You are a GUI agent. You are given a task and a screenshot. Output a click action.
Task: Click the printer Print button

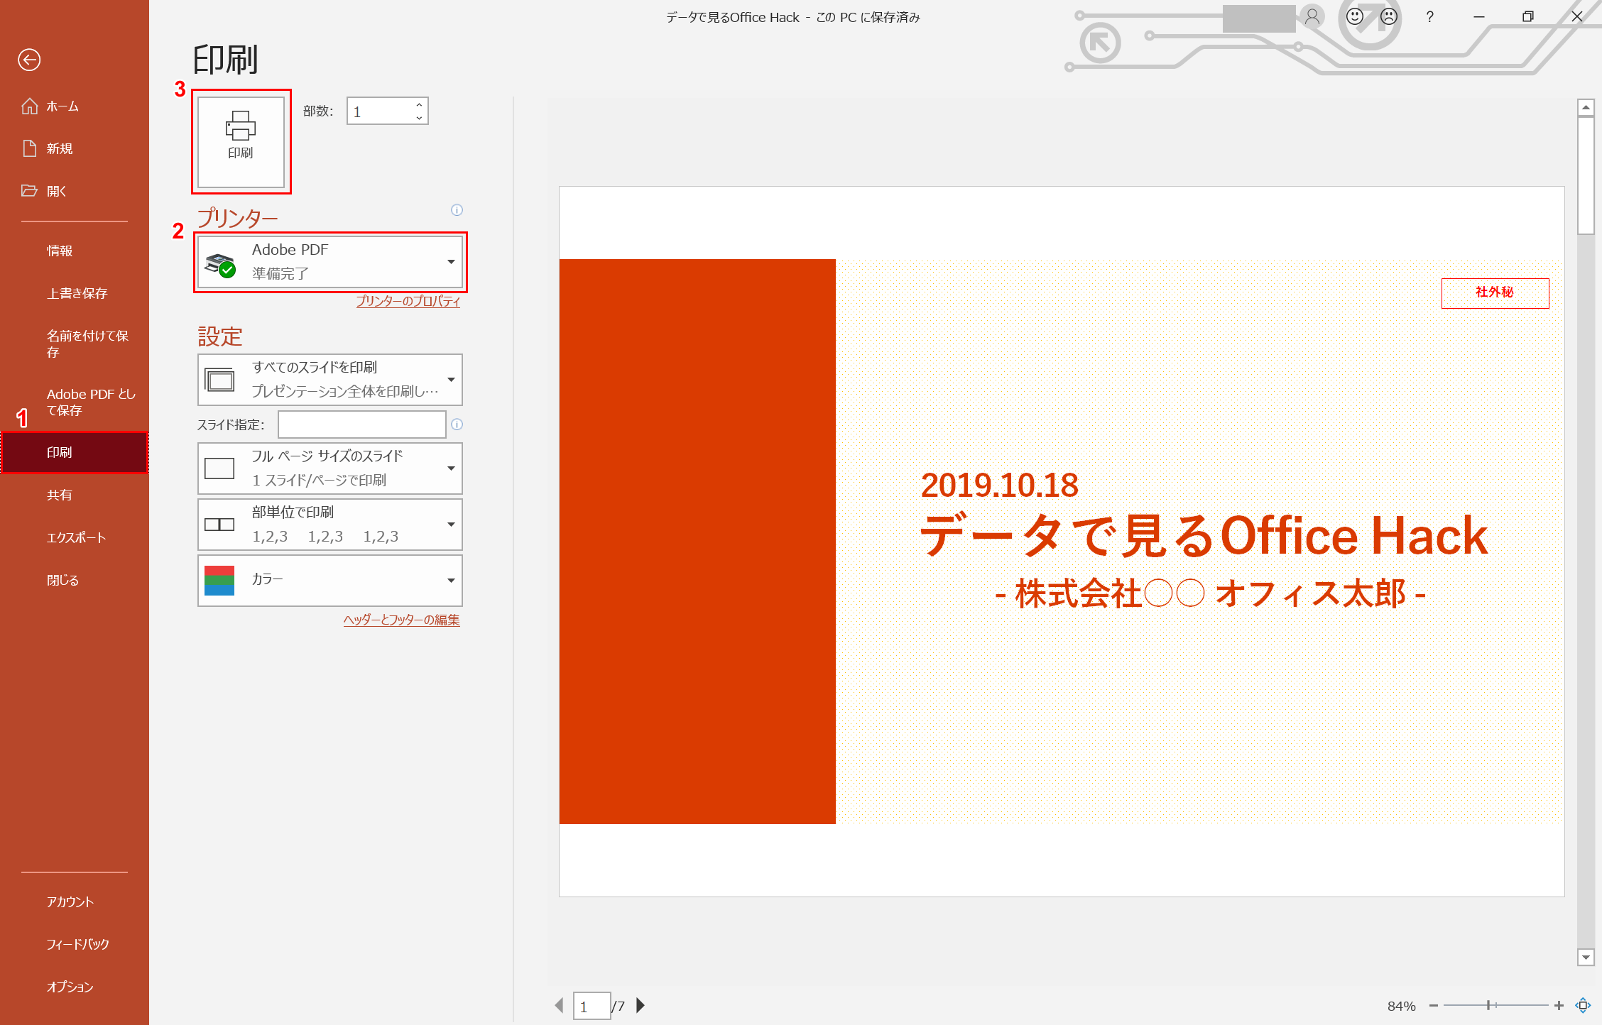(x=241, y=142)
